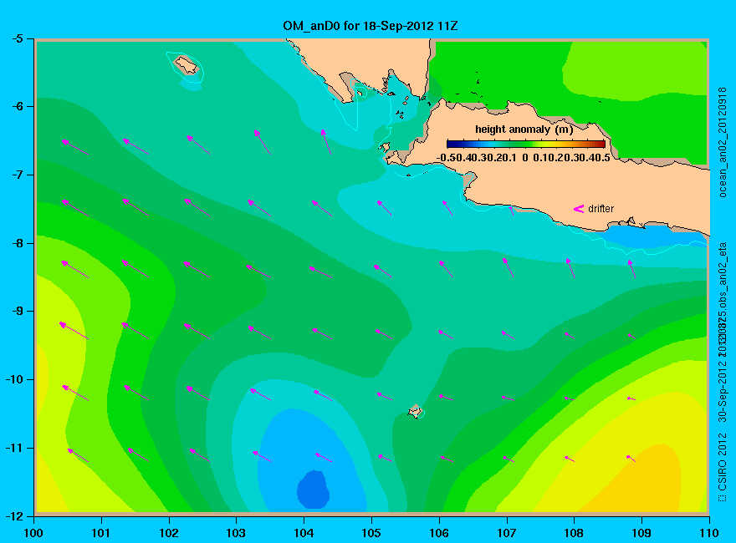Click the y-axis label "-5"
Image resolution: width=736 pixels, height=543 pixels.
17,39
